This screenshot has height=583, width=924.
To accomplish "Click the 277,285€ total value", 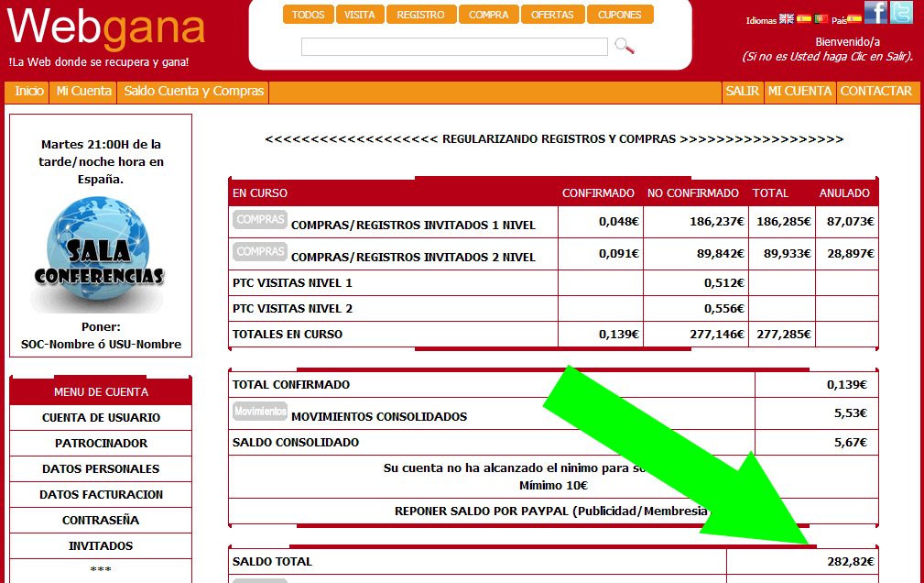I will [784, 335].
